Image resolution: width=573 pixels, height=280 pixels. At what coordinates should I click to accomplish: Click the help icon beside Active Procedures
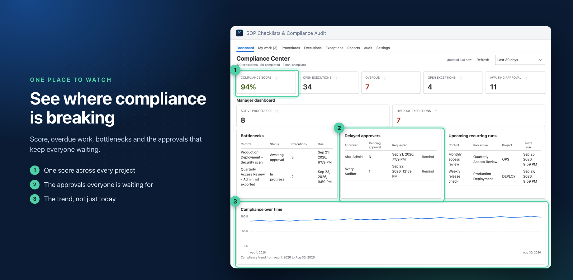pos(277,111)
